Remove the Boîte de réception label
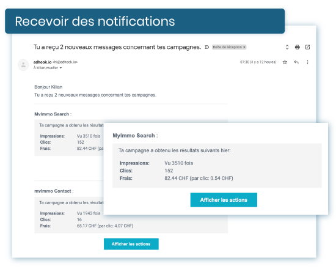336x269 pixels. [244, 47]
